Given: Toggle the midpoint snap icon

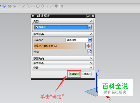Looking at the screenshot, I should (24, 6).
